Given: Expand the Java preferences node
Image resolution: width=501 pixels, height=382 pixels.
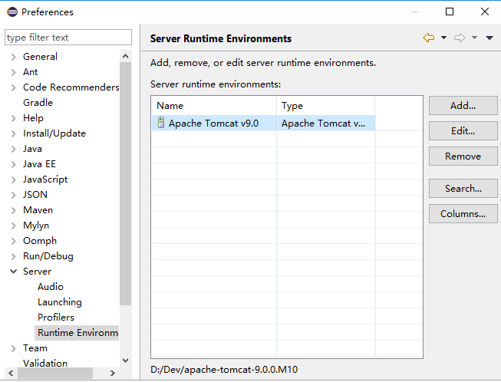Looking at the screenshot, I should [x=13, y=149].
